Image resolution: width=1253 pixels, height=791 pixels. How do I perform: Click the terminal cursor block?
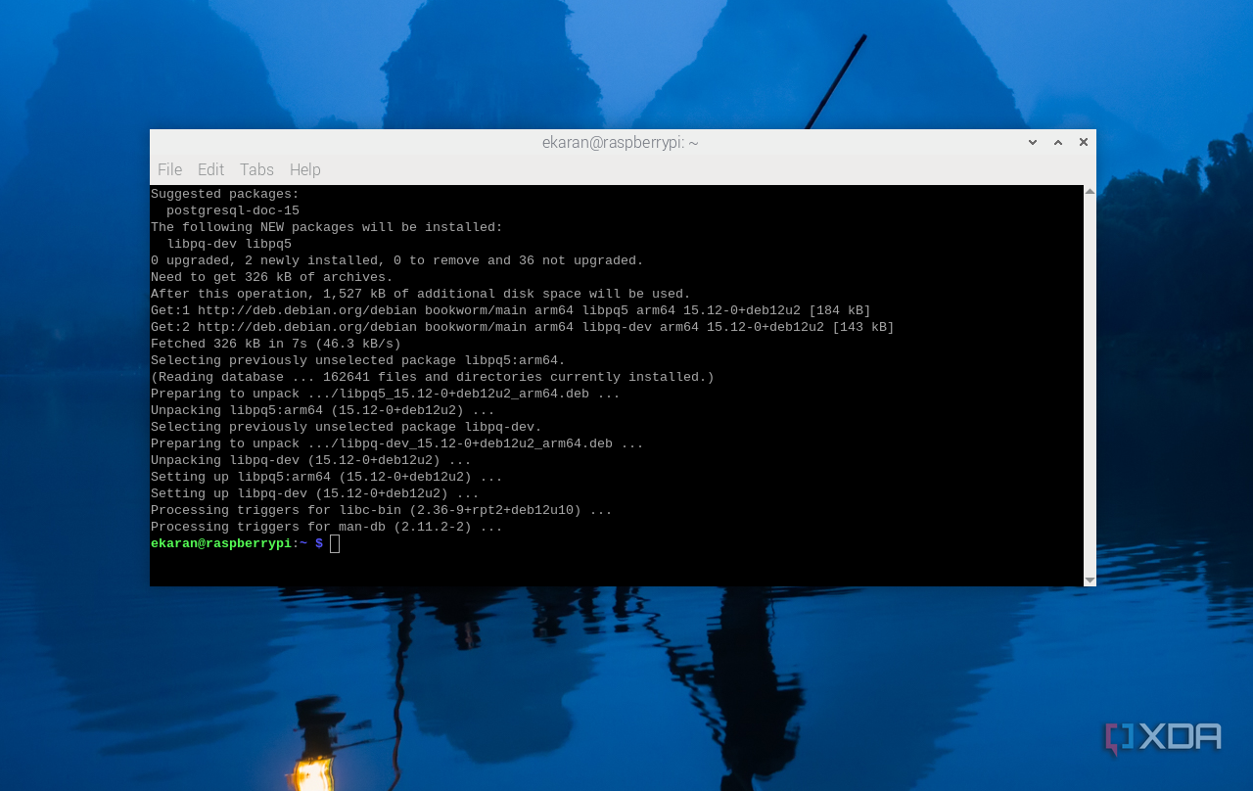pyautogui.click(x=335, y=543)
